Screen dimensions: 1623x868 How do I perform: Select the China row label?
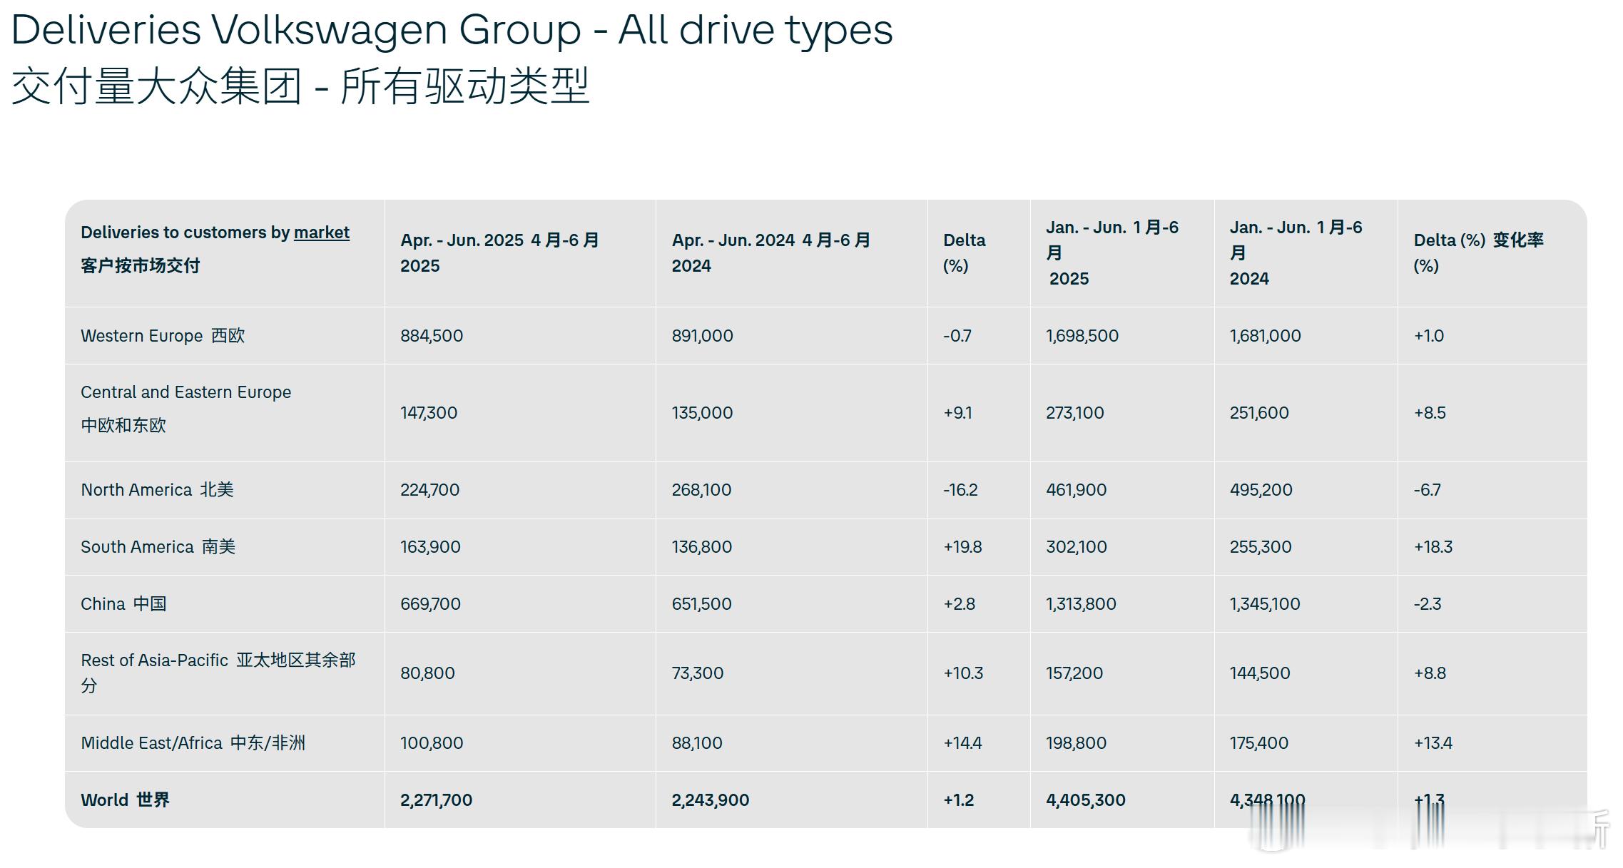click(123, 604)
